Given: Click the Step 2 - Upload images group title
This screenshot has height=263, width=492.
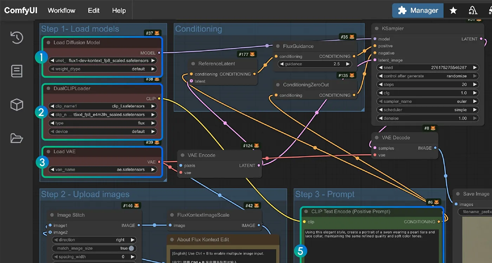Looking at the screenshot, I should pos(85,194).
